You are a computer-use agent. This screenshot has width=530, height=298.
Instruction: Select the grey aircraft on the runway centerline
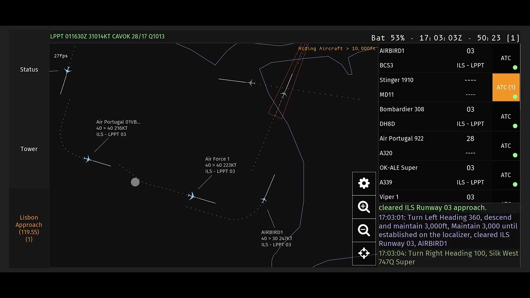(x=284, y=94)
